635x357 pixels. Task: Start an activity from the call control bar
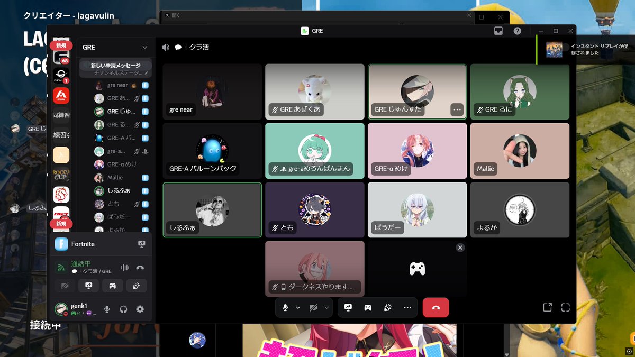pyautogui.click(x=368, y=307)
